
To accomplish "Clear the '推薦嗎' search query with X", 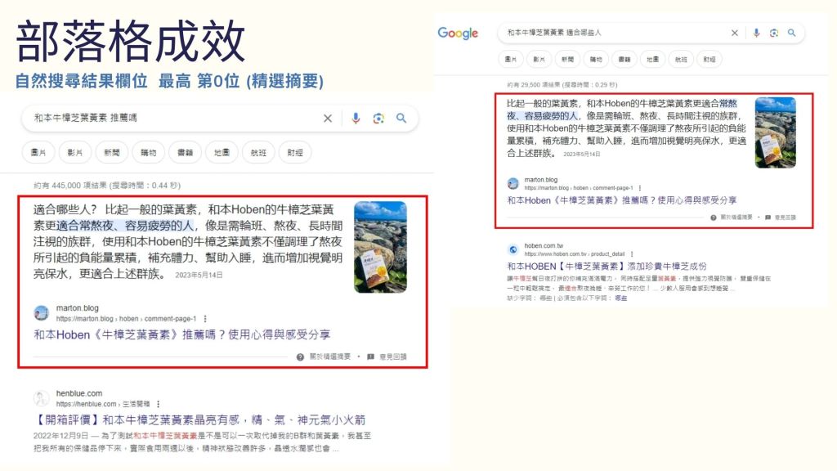I will [328, 119].
